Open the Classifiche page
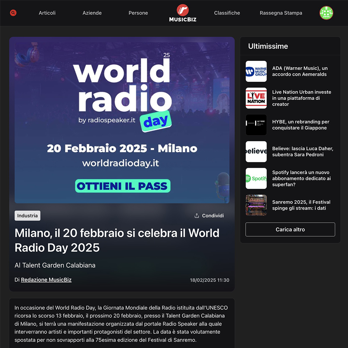This screenshot has width=348, height=348. point(227,13)
